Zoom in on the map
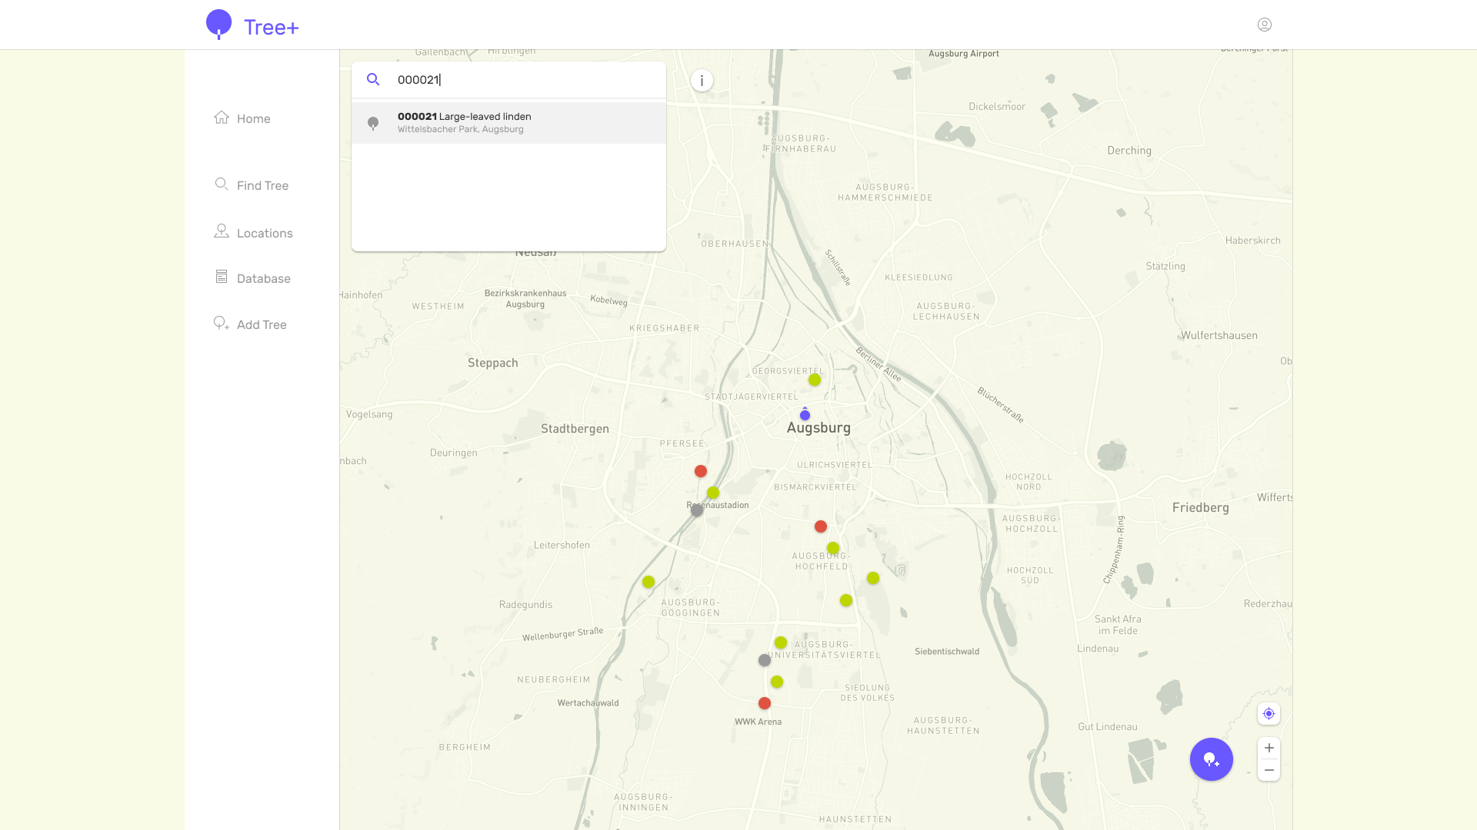 tap(1269, 749)
